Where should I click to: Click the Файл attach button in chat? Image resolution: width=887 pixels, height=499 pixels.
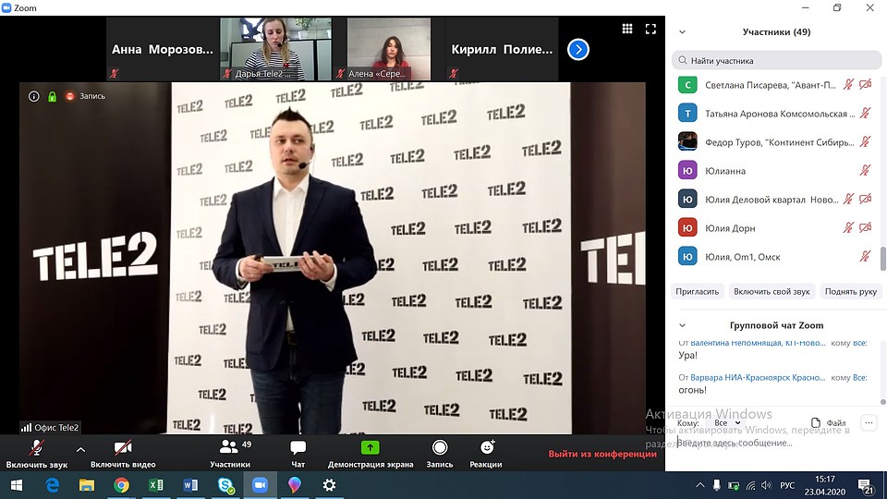828,422
